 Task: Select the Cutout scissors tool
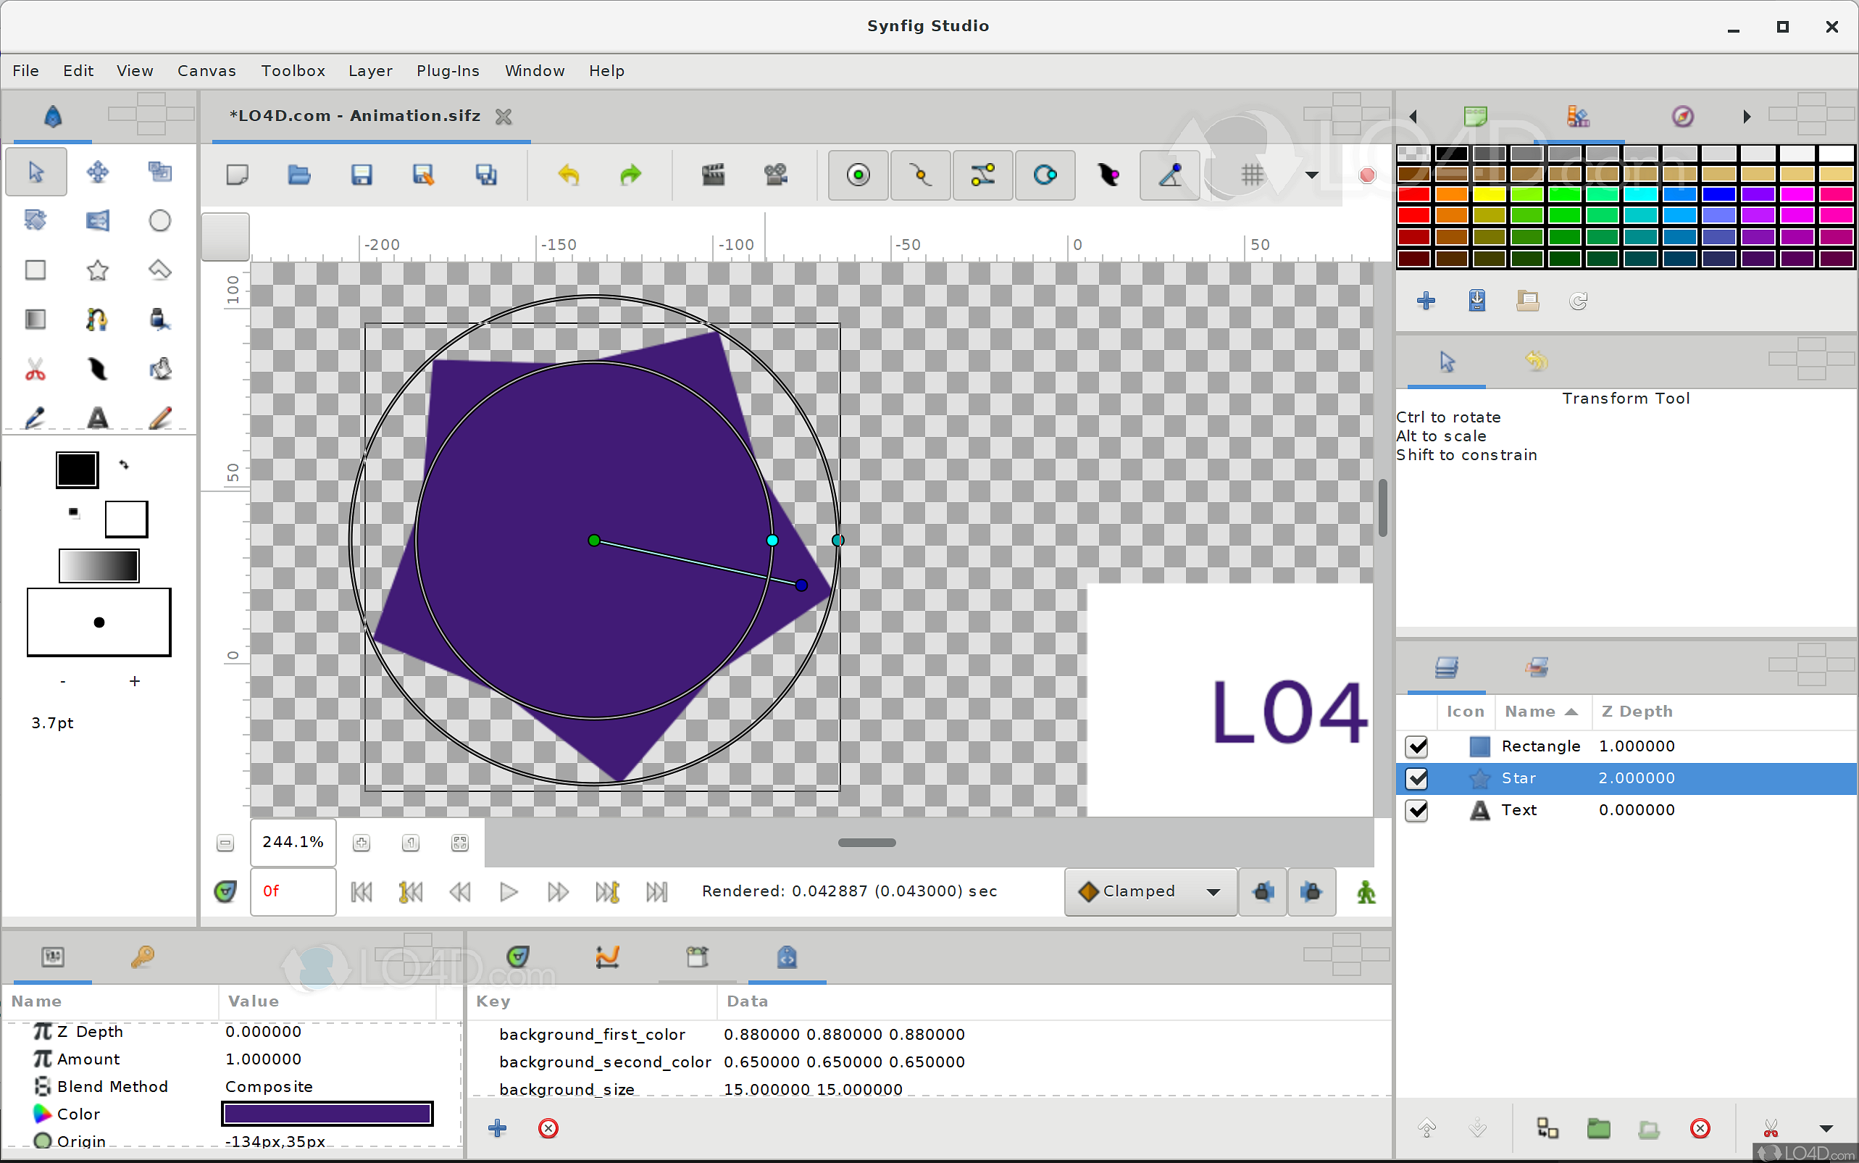pyautogui.click(x=35, y=370)
